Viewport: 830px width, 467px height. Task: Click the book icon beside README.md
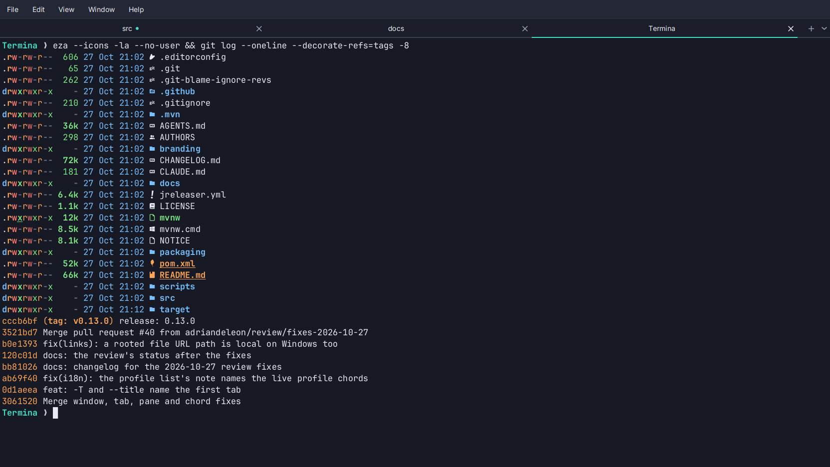[152, 275]
